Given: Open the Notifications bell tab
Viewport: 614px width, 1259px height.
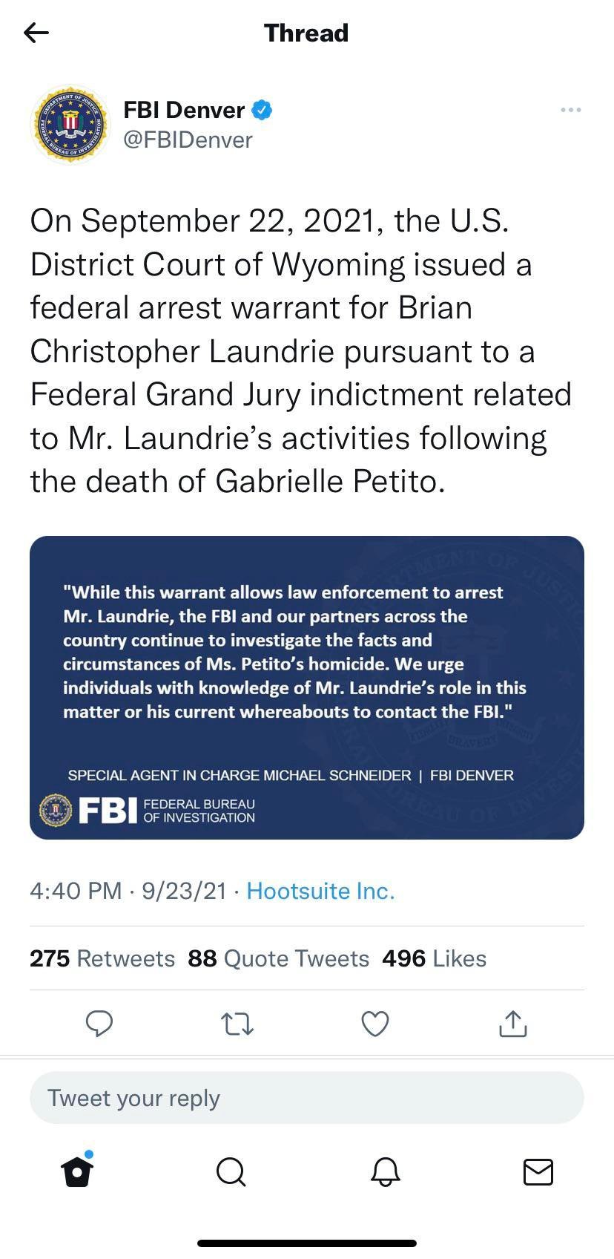Looking at the screenshot, I should pyautogui.click(x=385, y=1172).
